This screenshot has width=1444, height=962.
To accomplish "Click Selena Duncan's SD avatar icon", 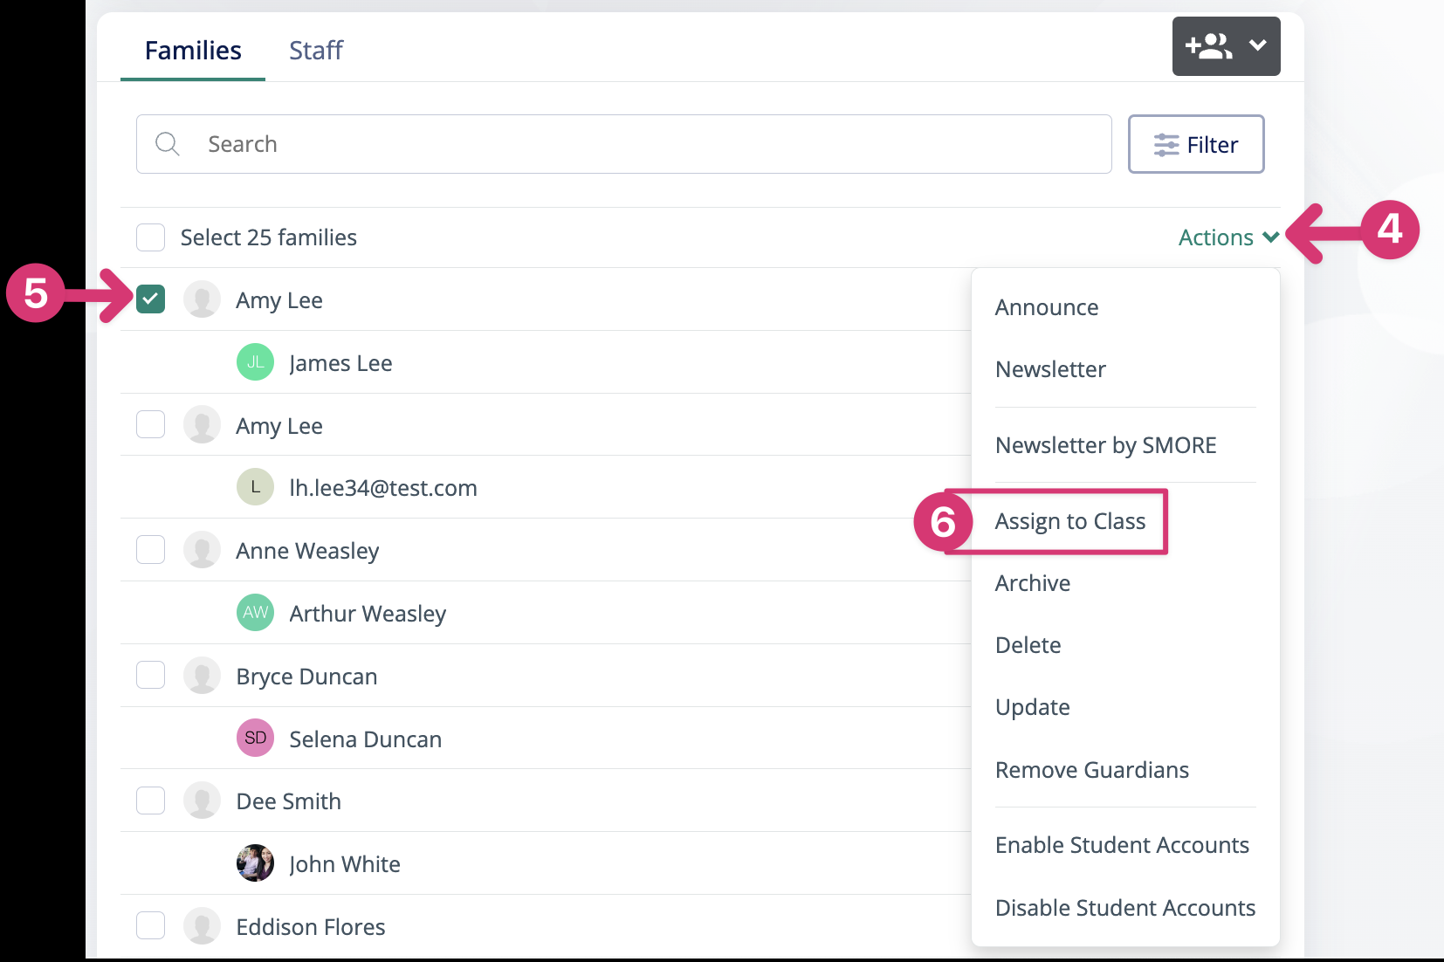I will click(254, 738).
